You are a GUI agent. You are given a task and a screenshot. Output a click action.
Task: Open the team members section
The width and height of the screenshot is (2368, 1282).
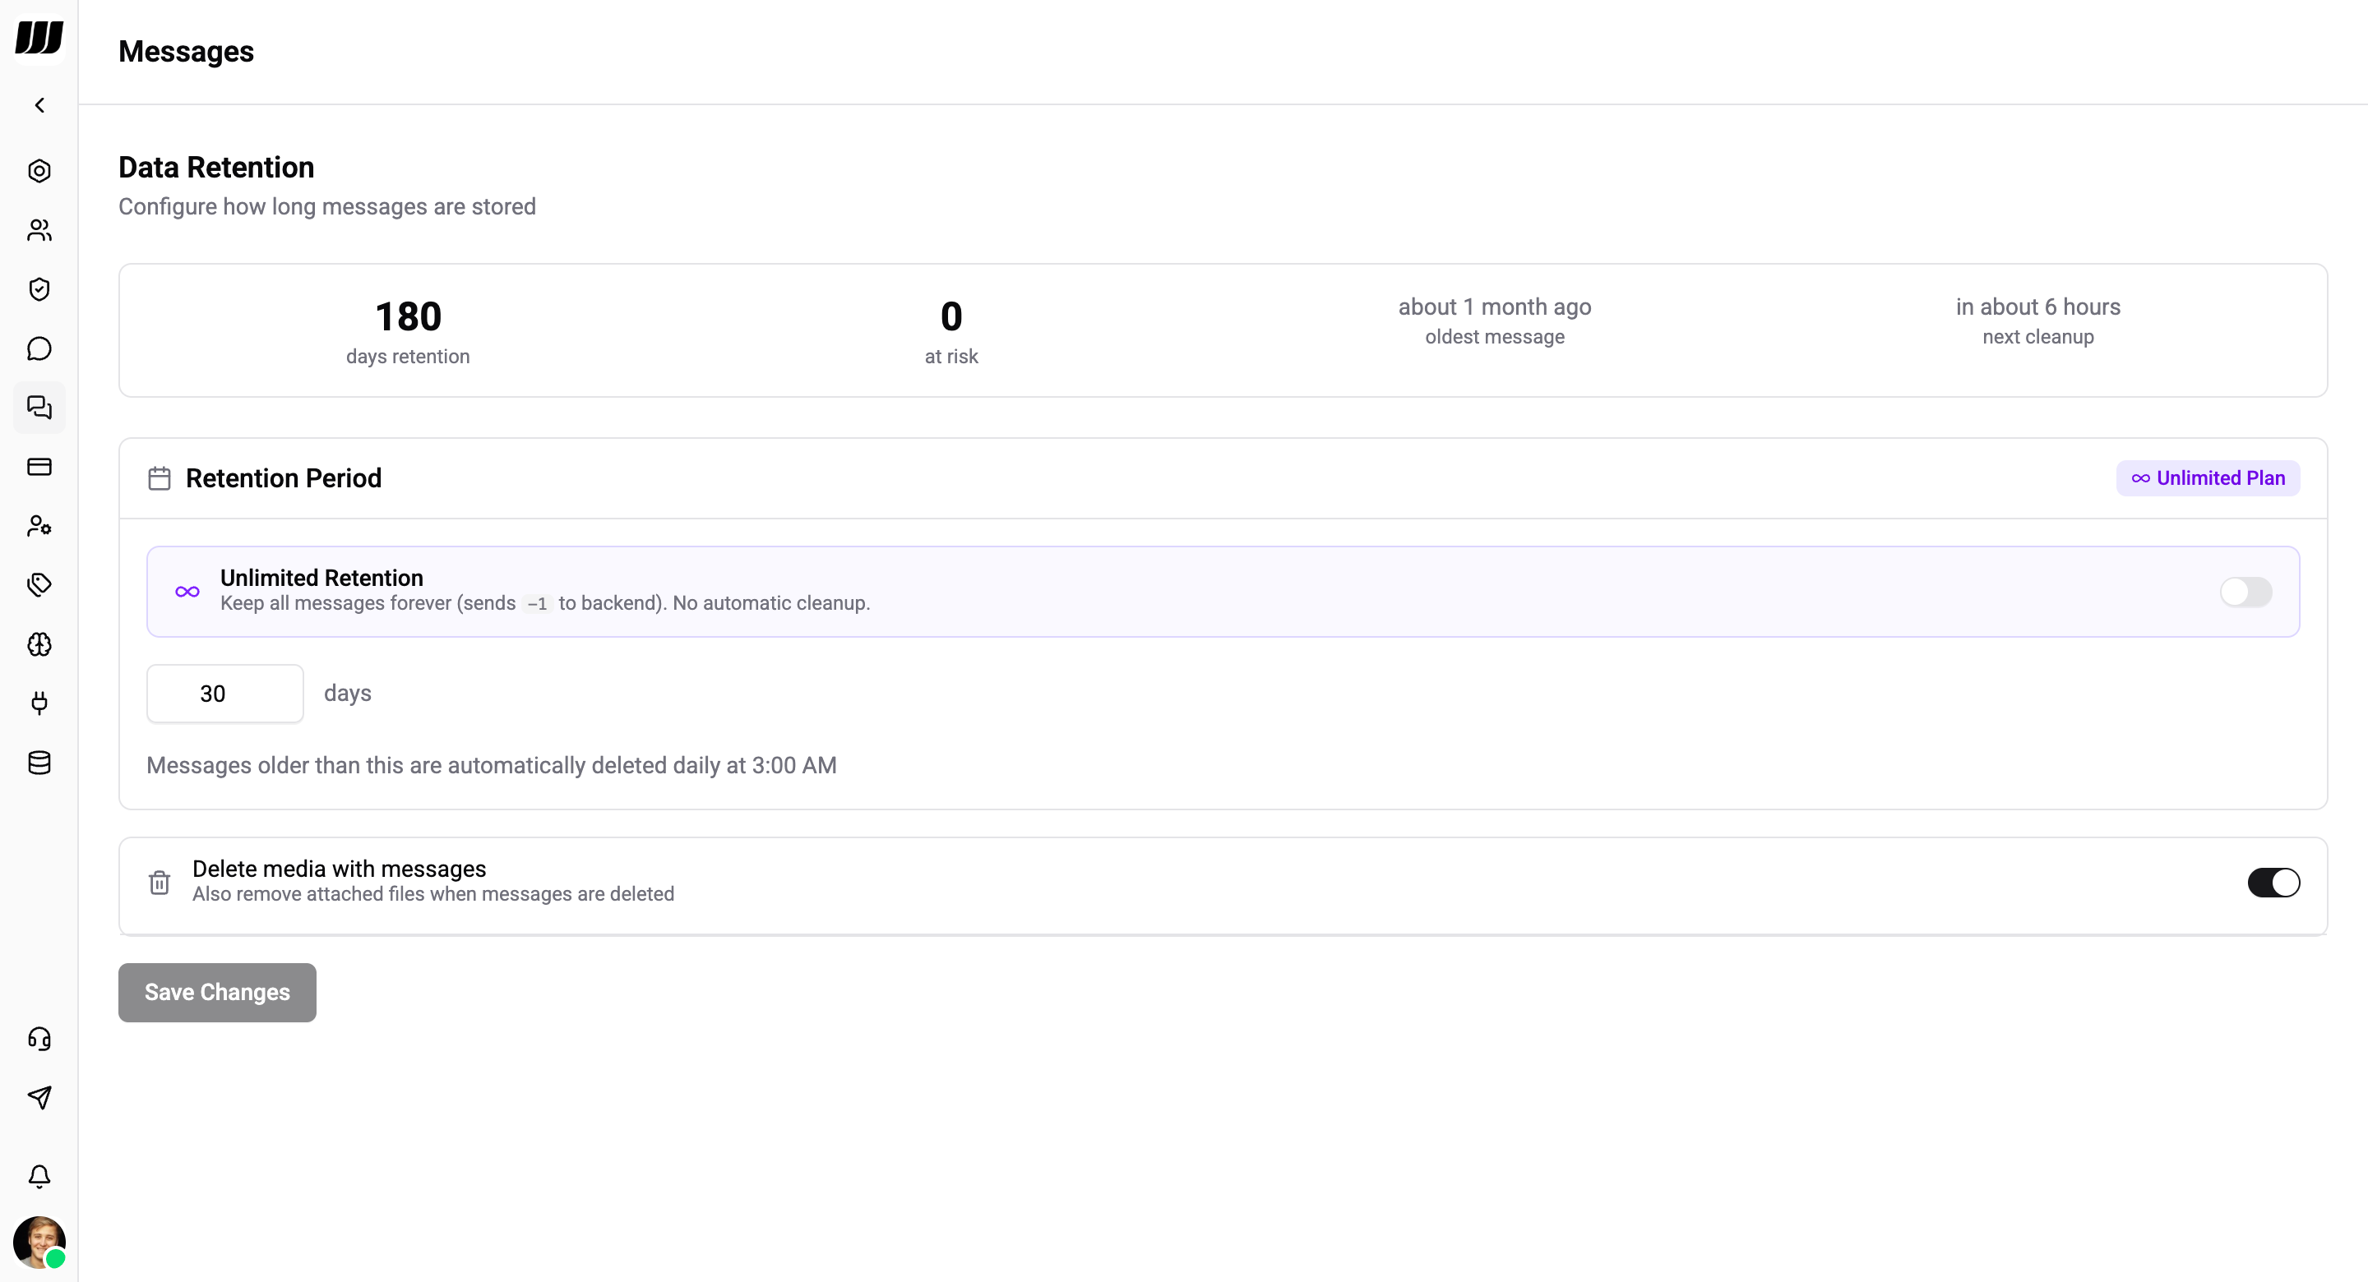pyautogui.click(x=39, y=231)
